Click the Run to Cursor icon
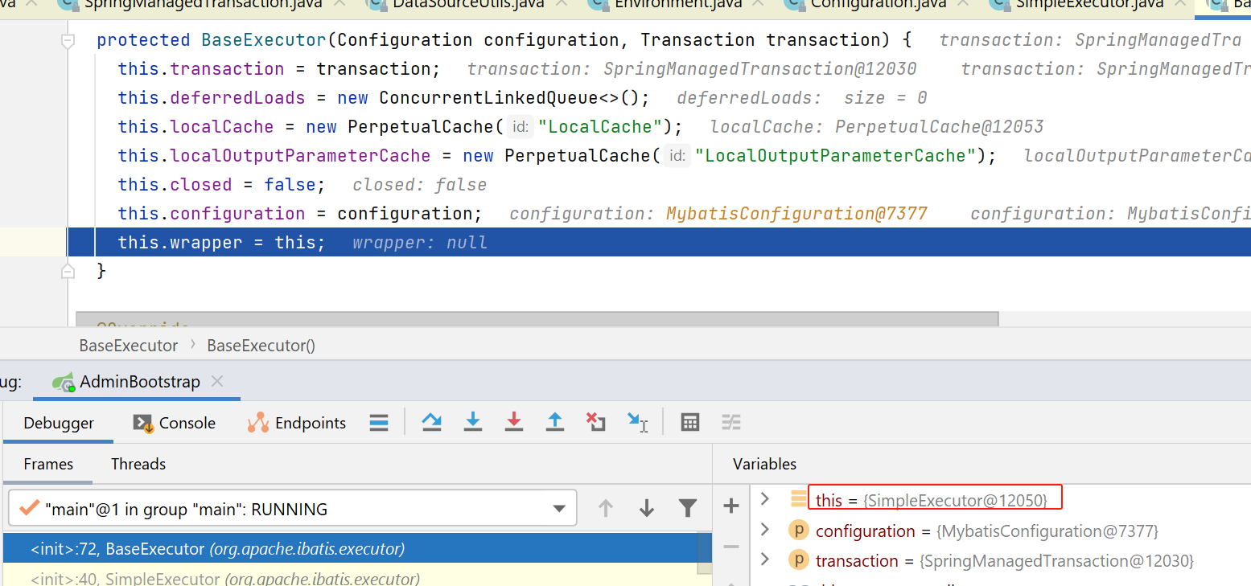The height and width of the screenshot is (586, 1251). (x=638, y=422)
